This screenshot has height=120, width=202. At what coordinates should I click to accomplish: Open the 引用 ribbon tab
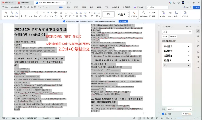click(84, 8)
